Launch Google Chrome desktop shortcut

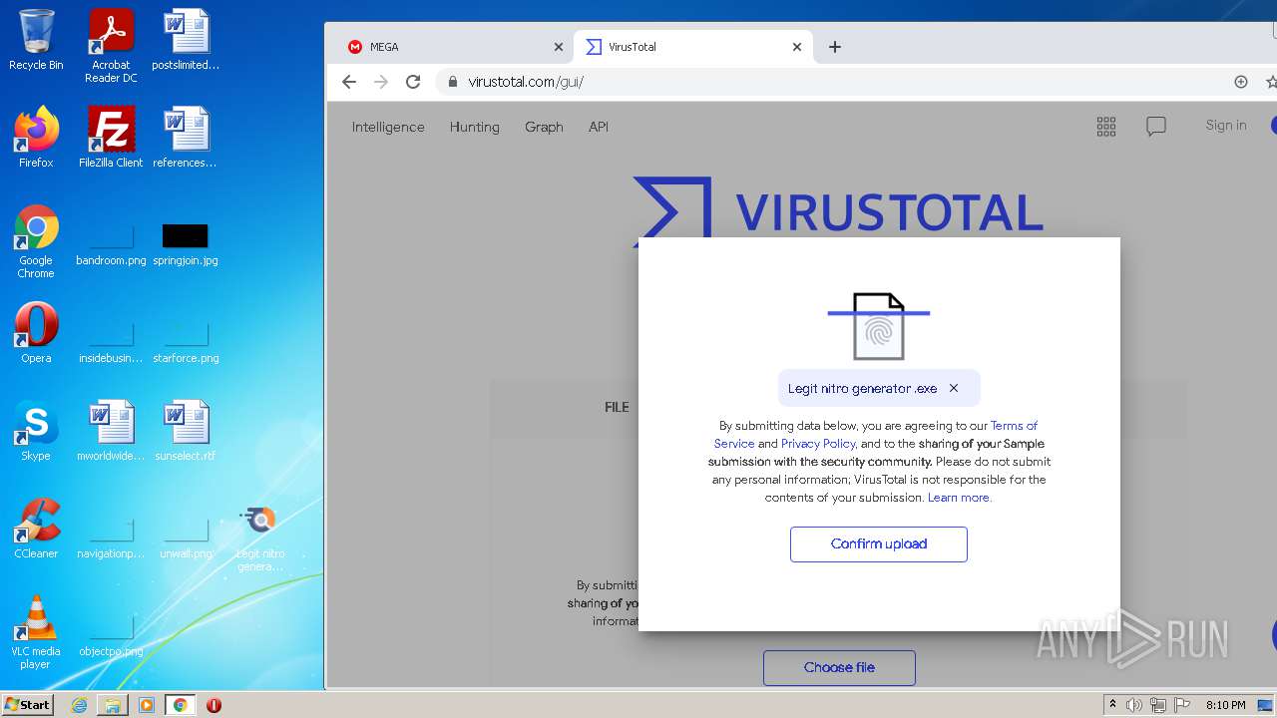(x=36, y=241)
